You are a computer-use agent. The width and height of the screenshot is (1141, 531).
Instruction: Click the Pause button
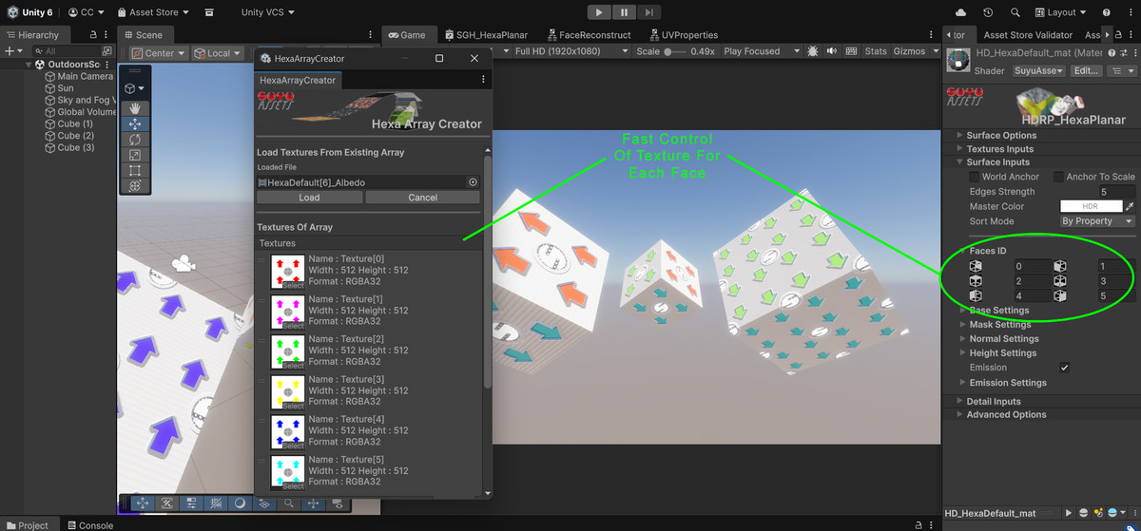624,12
